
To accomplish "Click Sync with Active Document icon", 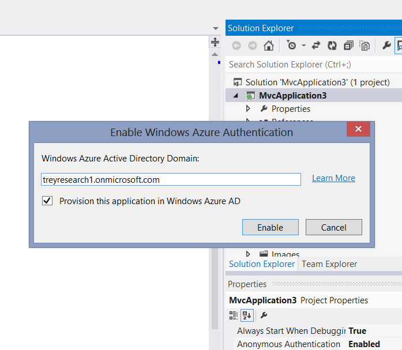I will pyautogui.click(x=316, y=46).
